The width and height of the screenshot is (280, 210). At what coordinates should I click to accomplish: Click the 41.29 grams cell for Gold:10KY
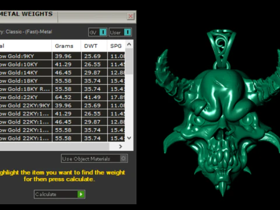(x=66, y=64)
